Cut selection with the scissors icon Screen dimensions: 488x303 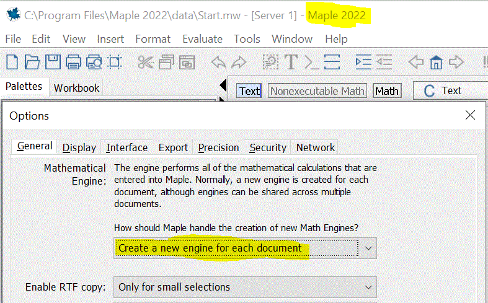click(146, 62)
